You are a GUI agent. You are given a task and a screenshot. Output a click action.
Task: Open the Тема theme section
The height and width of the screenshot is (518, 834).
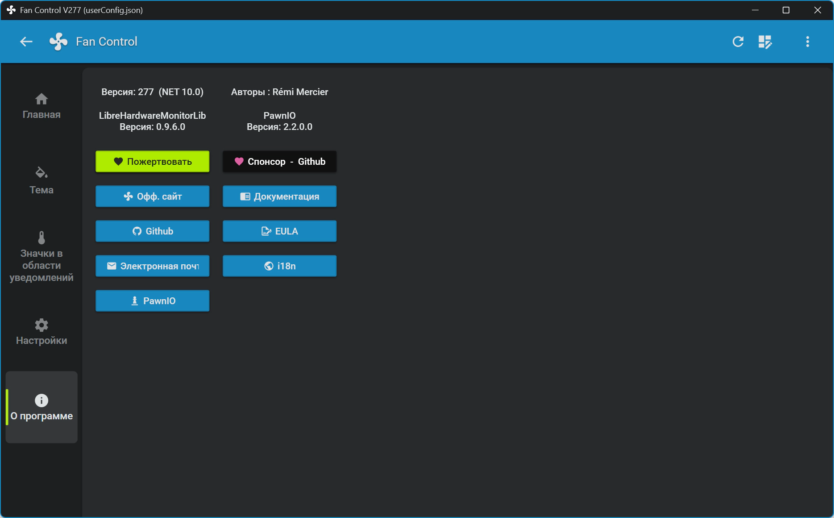[41, 181]
